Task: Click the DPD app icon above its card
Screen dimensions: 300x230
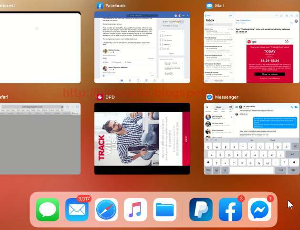Action: coord(100,97)
